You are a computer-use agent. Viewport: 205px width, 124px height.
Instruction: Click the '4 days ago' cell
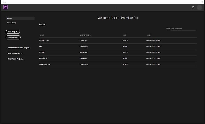tap(83, 41)
